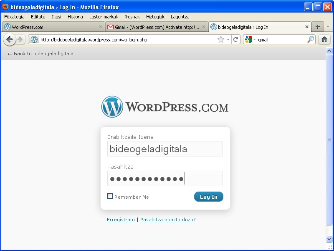334x251 pixels.
Task: Click the vertical scrollbar thumb
Action: coord(329,139)
